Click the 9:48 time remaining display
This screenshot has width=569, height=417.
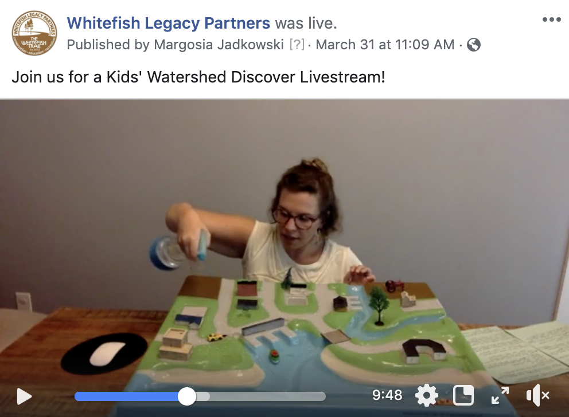point(387,395)
